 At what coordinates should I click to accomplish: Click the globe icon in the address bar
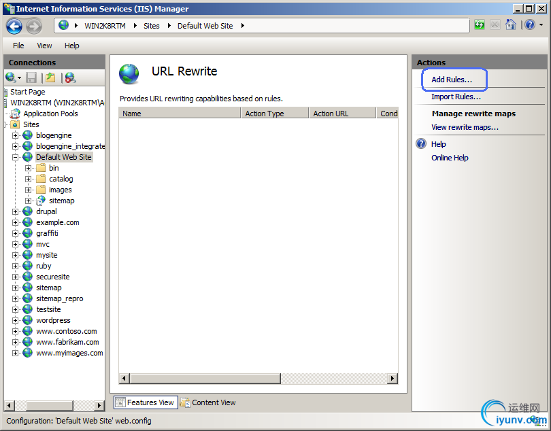64,25
